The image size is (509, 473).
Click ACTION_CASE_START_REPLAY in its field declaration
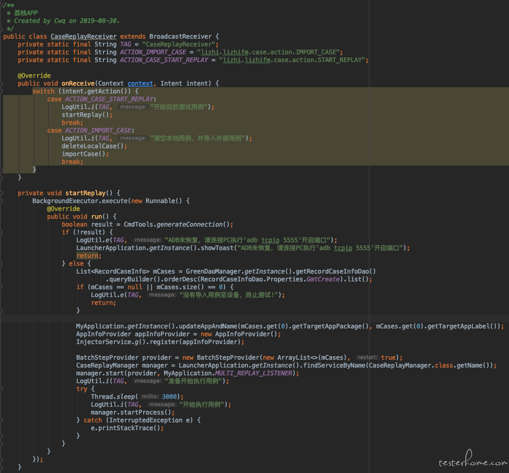pos(164,60)
